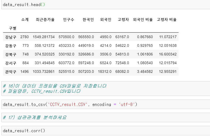Click the 외국인 value 4214.0
This screenshot has height=139, width=210.
pyautogui.click(x=106, y=45)
